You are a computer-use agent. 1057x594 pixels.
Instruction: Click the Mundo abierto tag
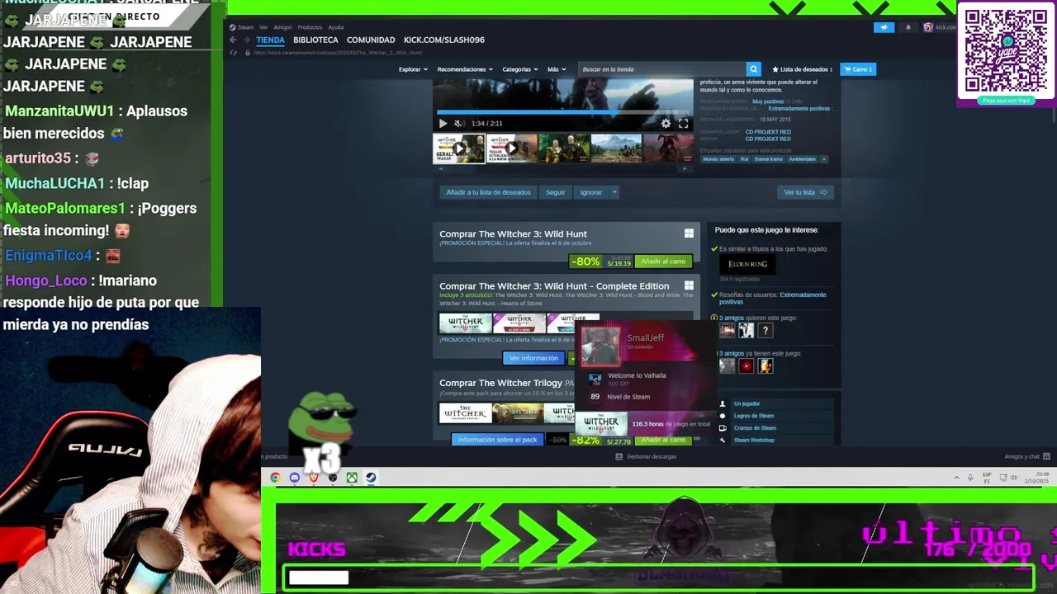(x=718, y=159)
